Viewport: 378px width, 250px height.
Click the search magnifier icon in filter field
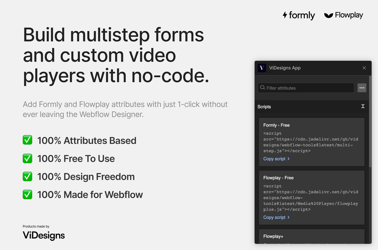point(262,87)
